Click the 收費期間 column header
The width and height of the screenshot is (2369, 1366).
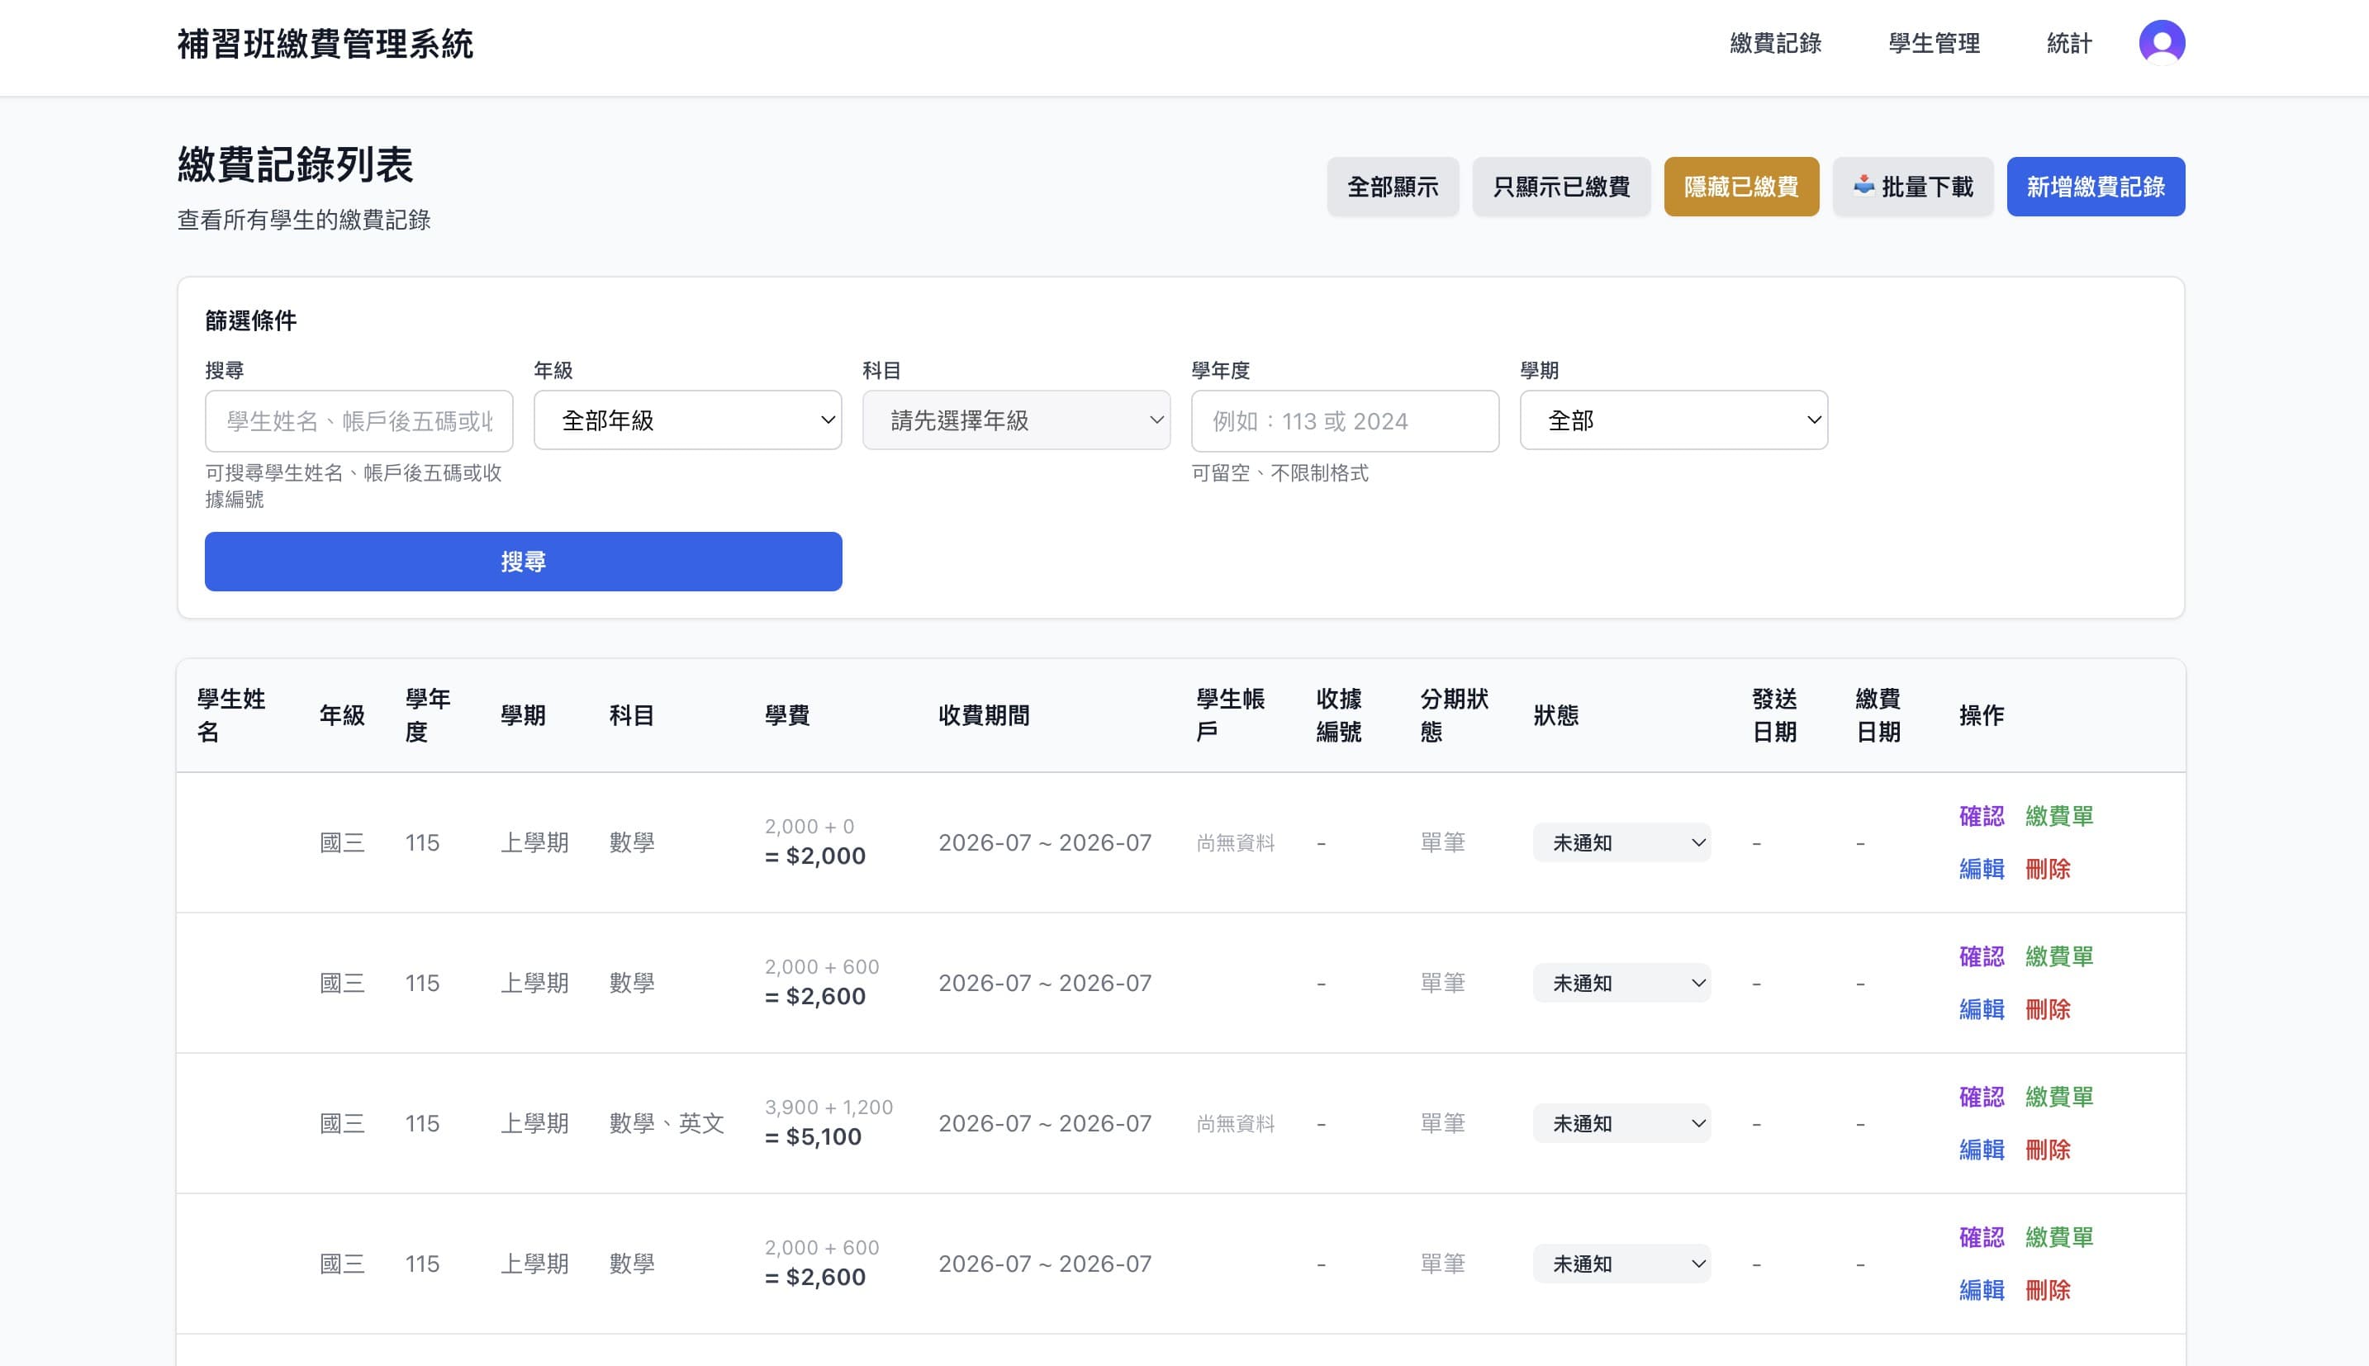click(984, 715)
